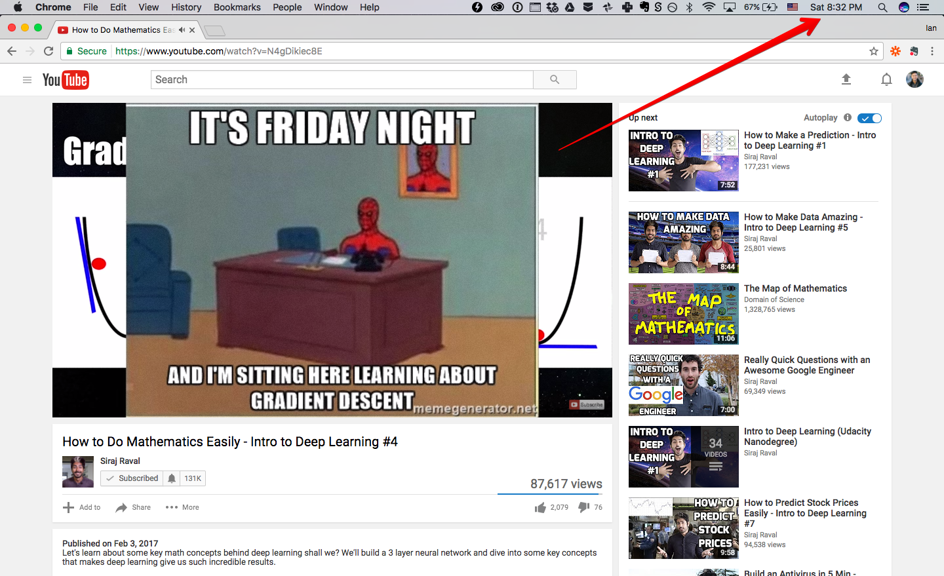The width and height of the screenshot is (944, 576).
Task: Click the like/dislike ratio bar
Action: pos(550,493)
